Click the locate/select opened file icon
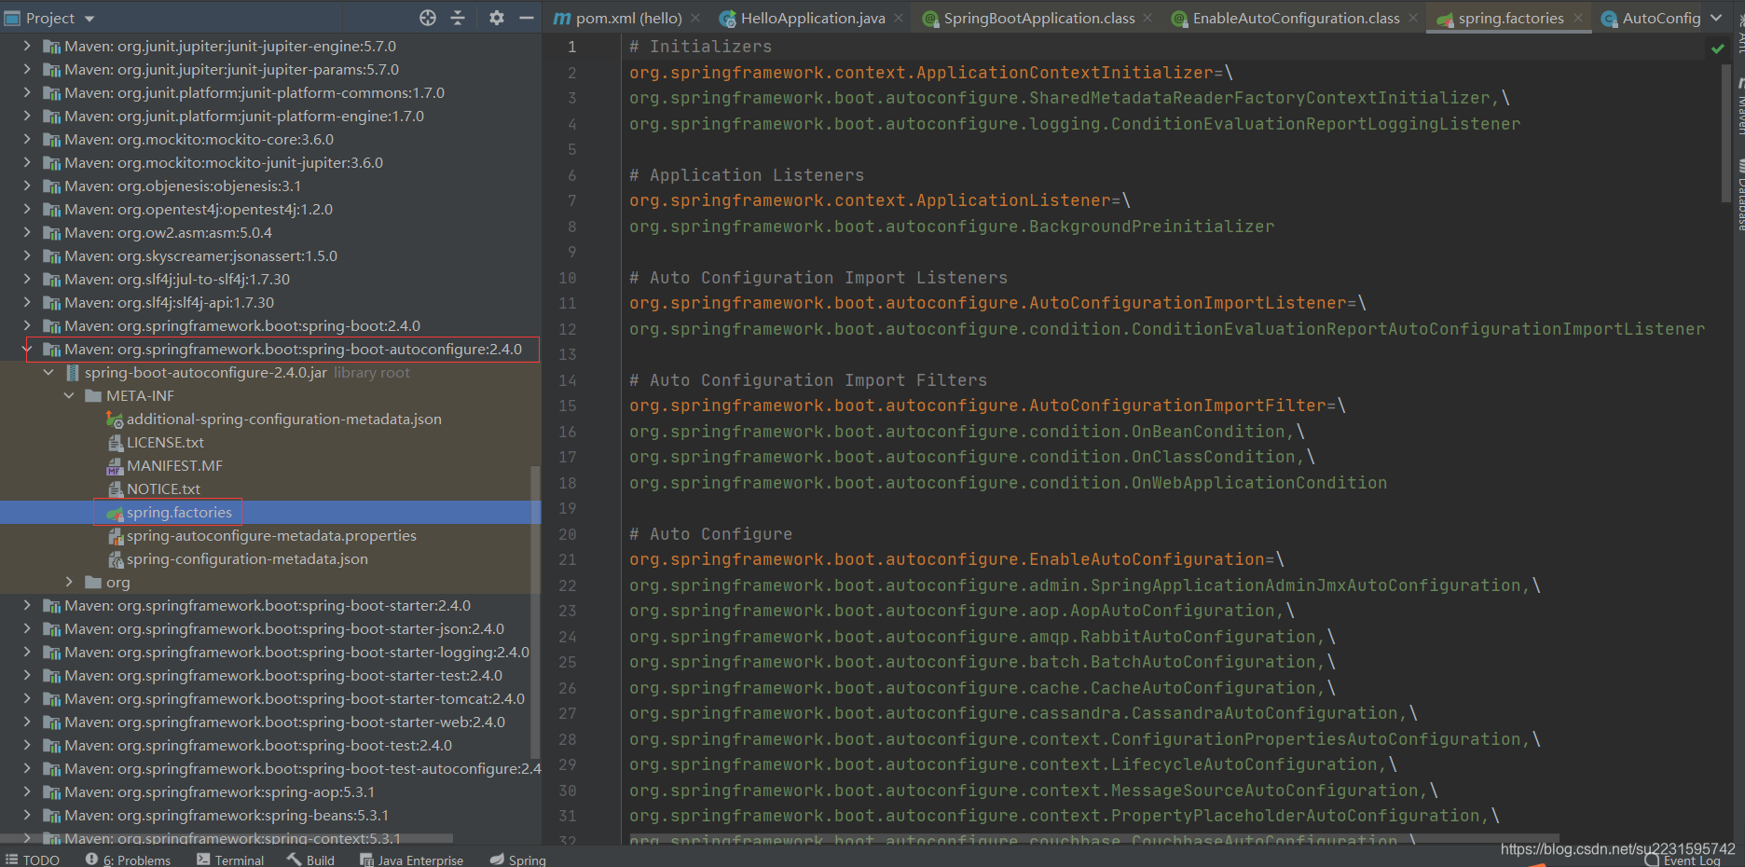 428,18
